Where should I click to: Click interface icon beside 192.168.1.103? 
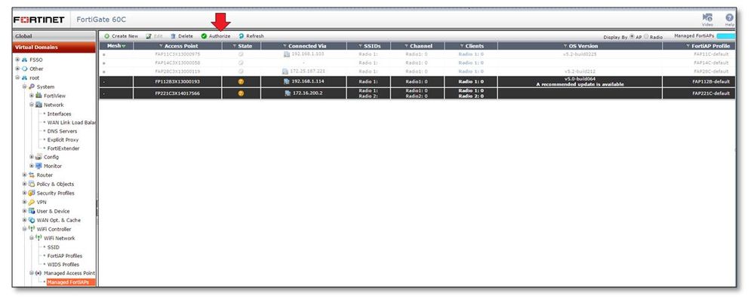(287, 54)
